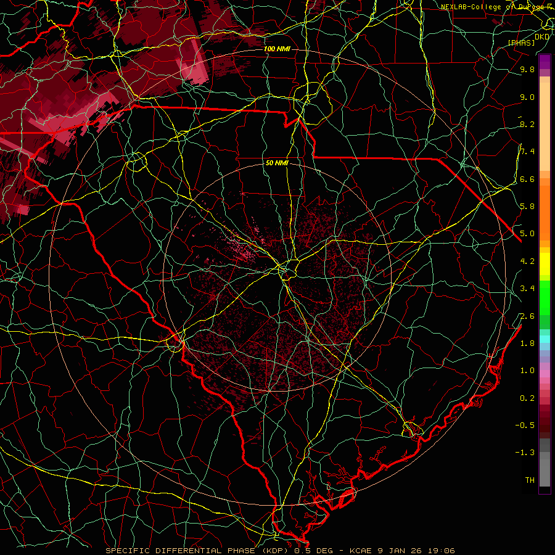Image resolution: width=555 pixels, height=555 pixels.
Task: Click the 9.0 legend value
Action: click(527, 97)
